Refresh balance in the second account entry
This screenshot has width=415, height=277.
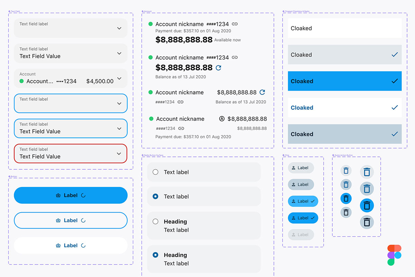tap(219, 68)
